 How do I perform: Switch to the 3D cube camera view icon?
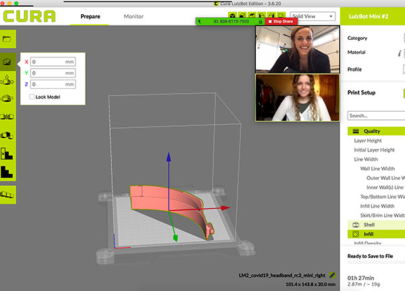pos(232,15)
